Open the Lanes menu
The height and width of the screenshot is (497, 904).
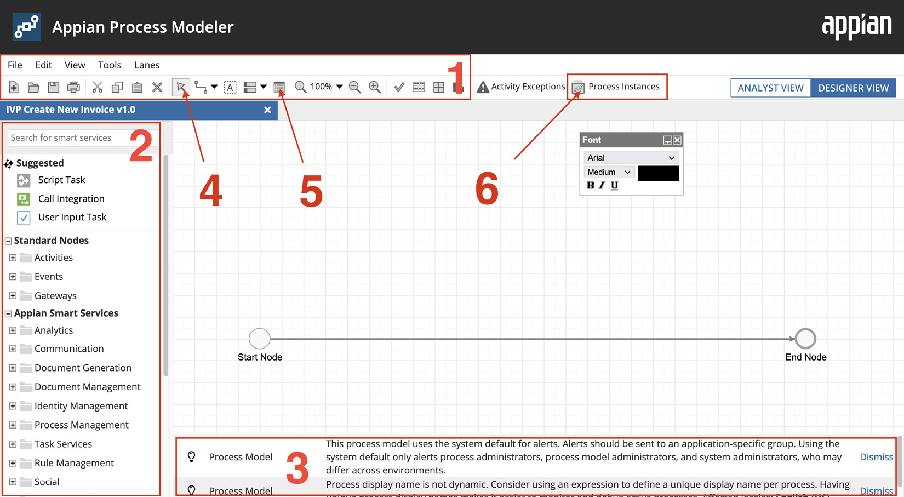click(x=147, y=65)
